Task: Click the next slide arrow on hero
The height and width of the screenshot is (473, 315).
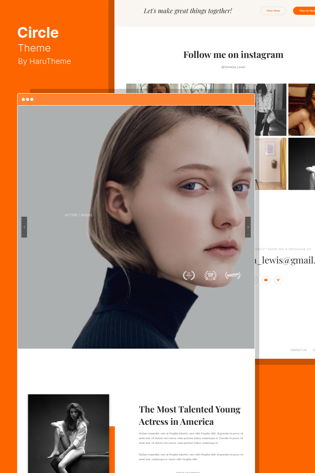Action: click(x=248, y=227)
